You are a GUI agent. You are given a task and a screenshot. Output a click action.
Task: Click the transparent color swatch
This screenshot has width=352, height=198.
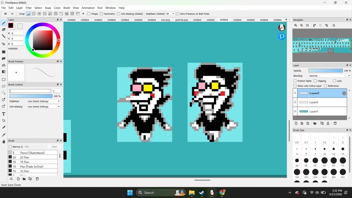pyautogui.click(x=20, y=26)
